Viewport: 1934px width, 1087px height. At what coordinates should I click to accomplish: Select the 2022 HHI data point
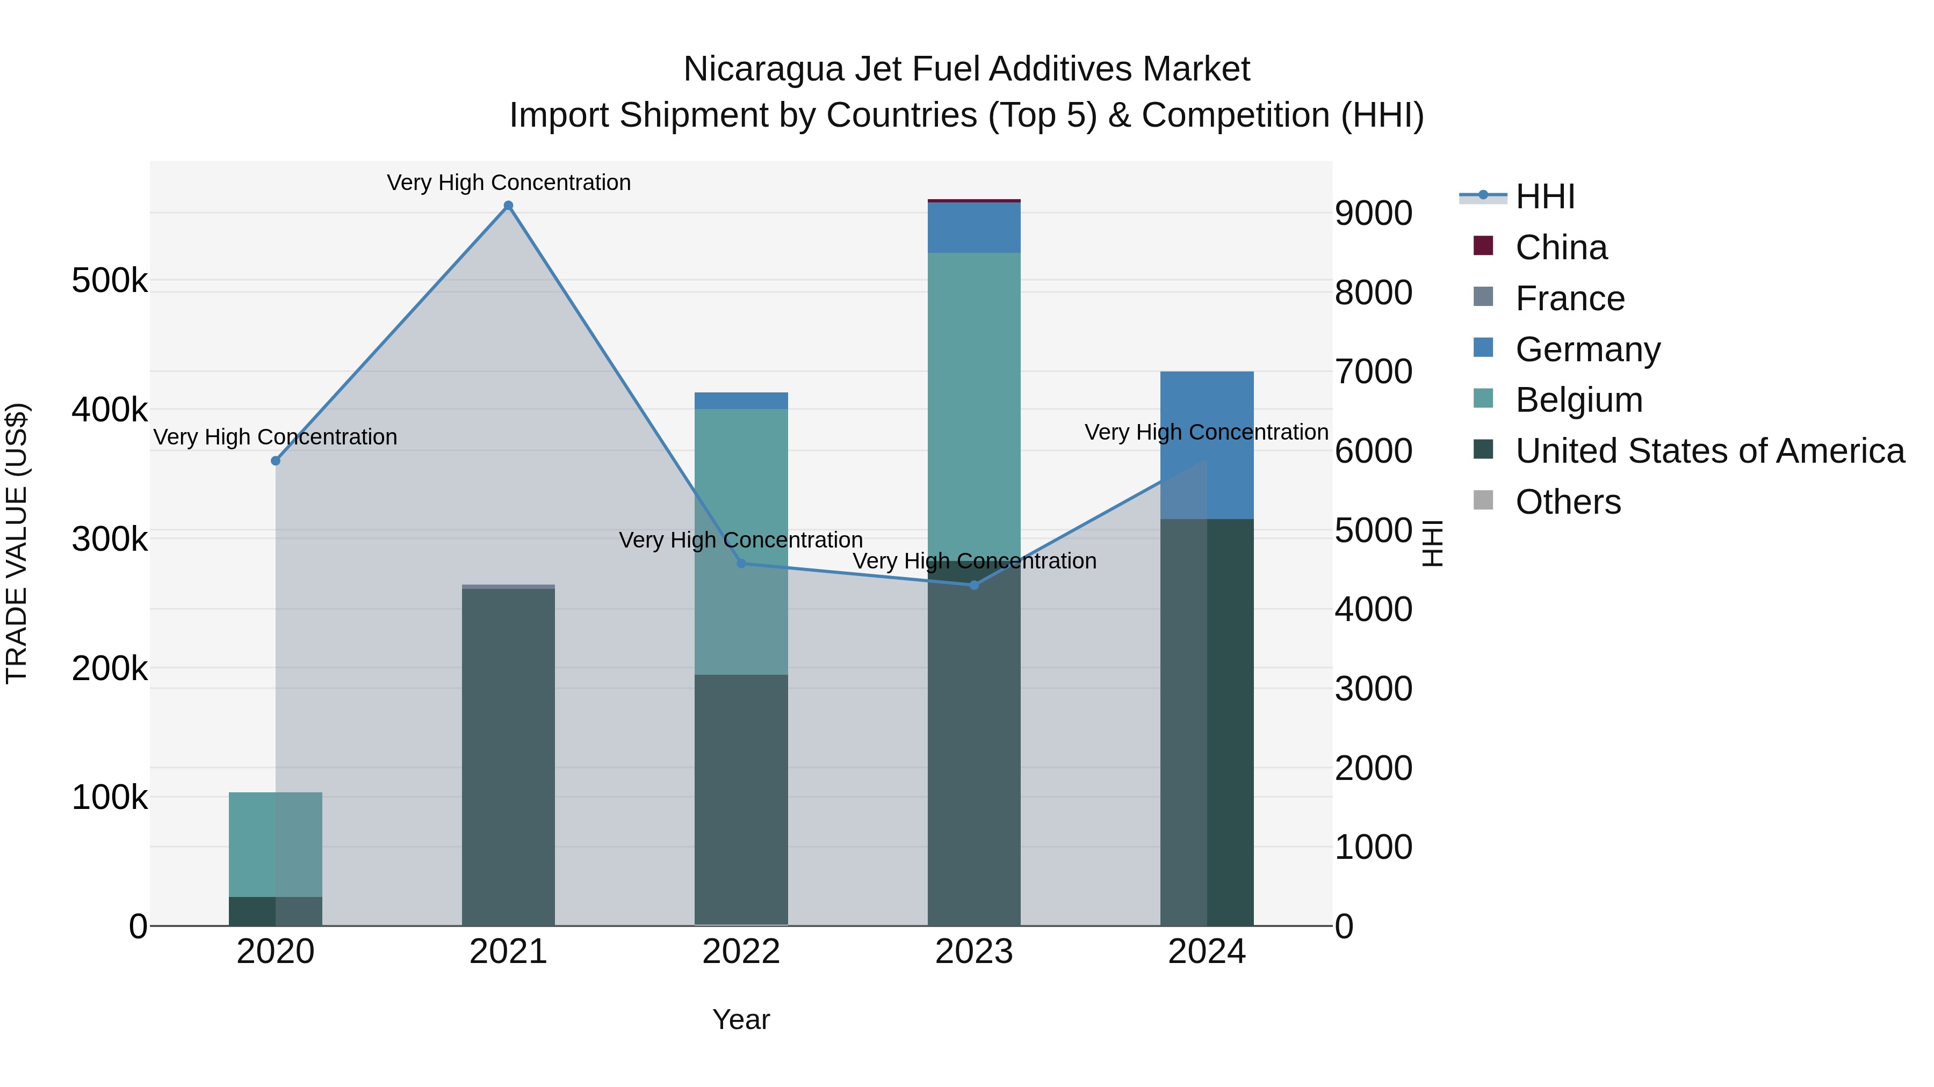[741, 564]
